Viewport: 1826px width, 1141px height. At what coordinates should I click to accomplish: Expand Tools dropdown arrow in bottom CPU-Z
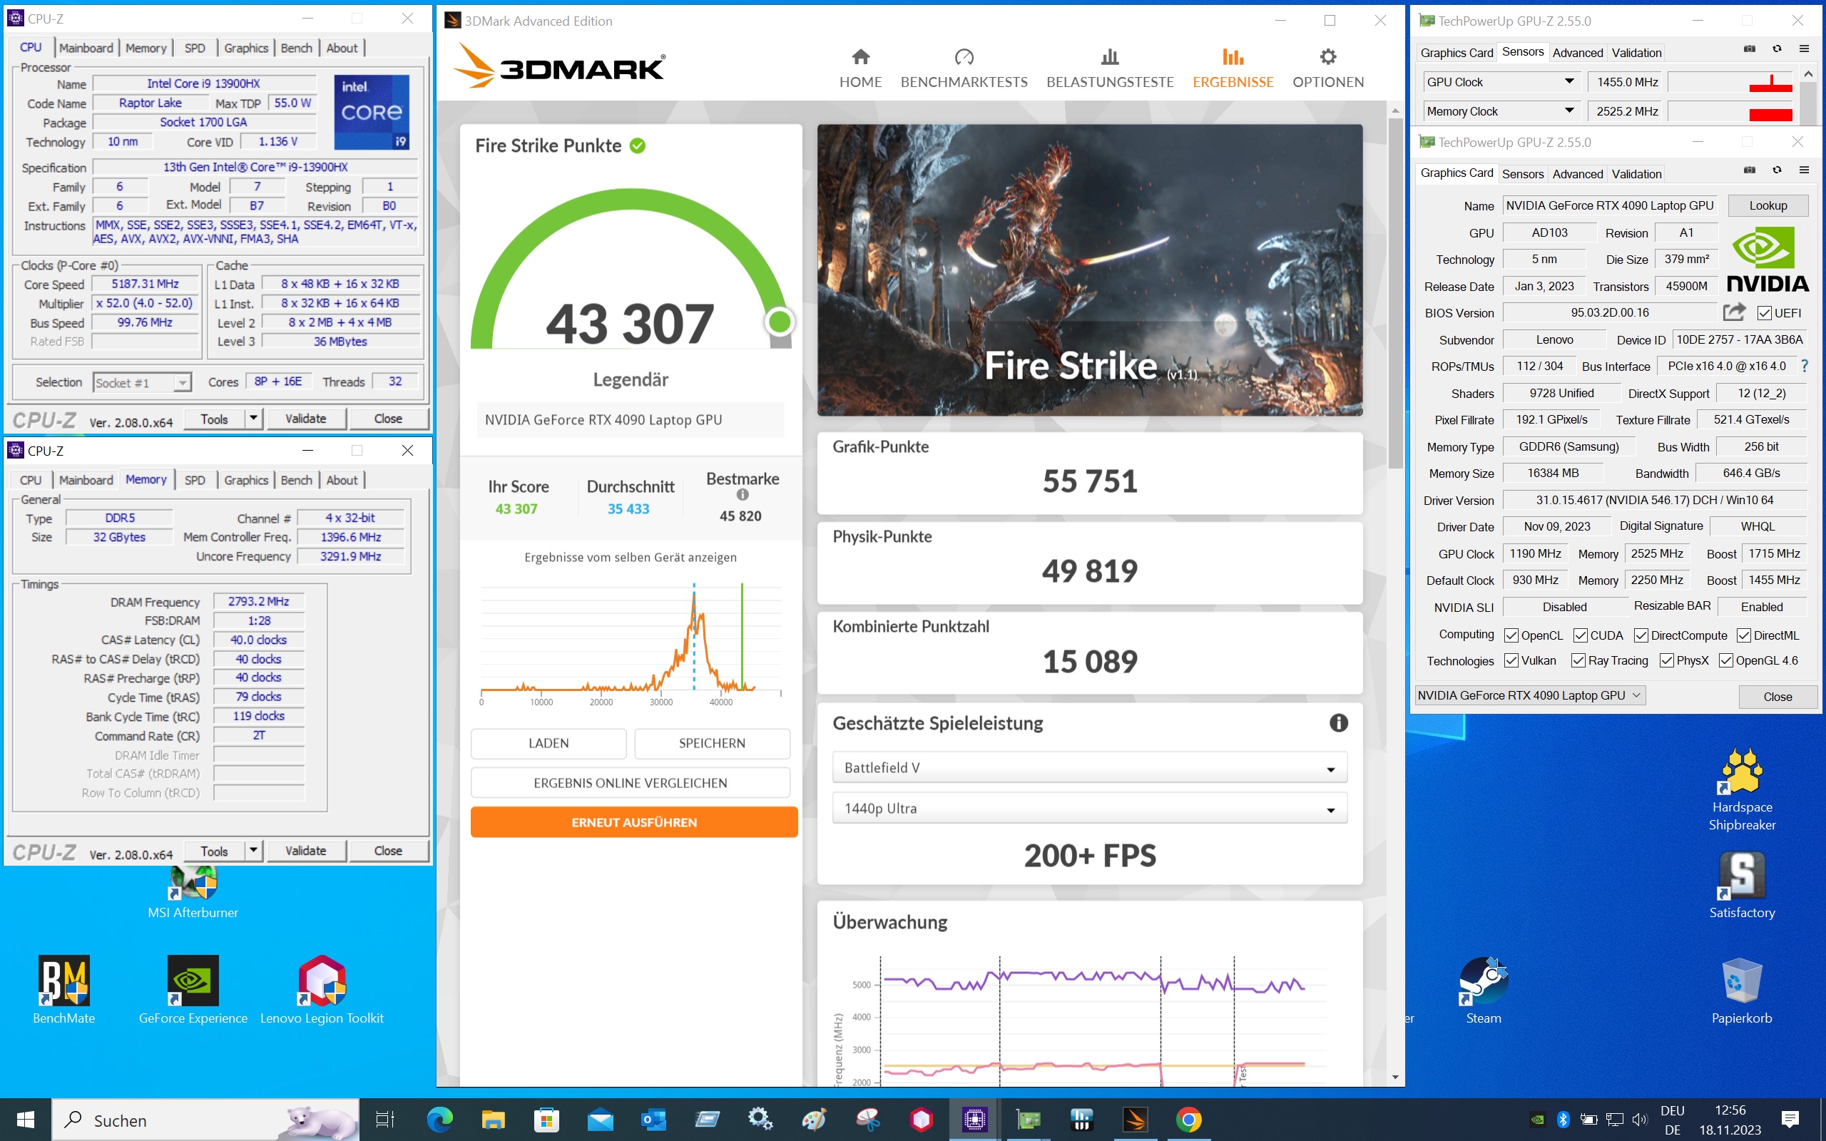253,851
